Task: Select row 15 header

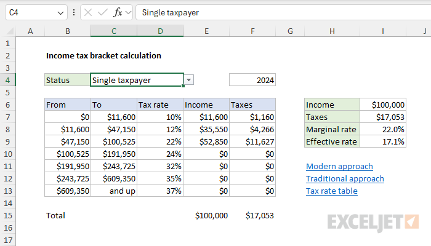Action: pyautogui.click(x=7, y=215)
